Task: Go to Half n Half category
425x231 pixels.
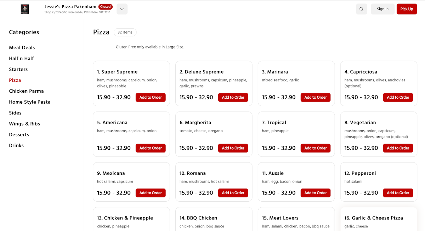Action: coord(22,58)
